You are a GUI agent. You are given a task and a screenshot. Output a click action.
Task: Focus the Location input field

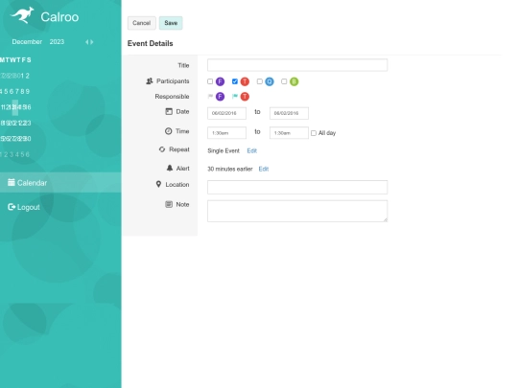tap(297, 187)
